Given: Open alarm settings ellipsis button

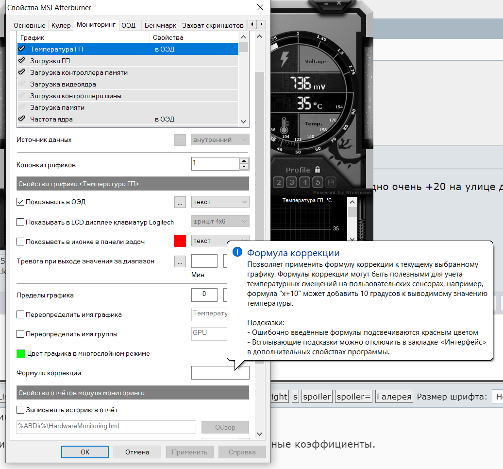Looking at the screenshot, I should (x=180, y=261).
